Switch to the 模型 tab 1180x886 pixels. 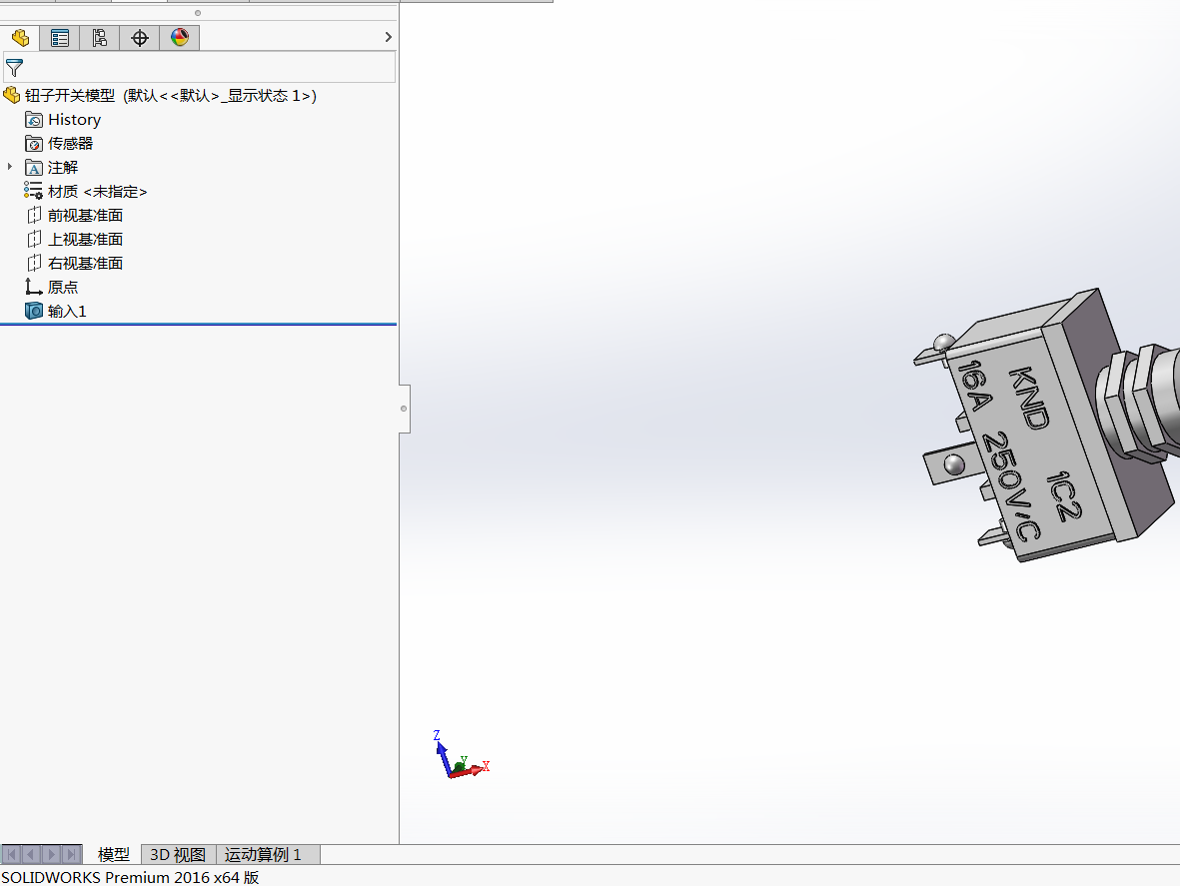coord(114,854)
